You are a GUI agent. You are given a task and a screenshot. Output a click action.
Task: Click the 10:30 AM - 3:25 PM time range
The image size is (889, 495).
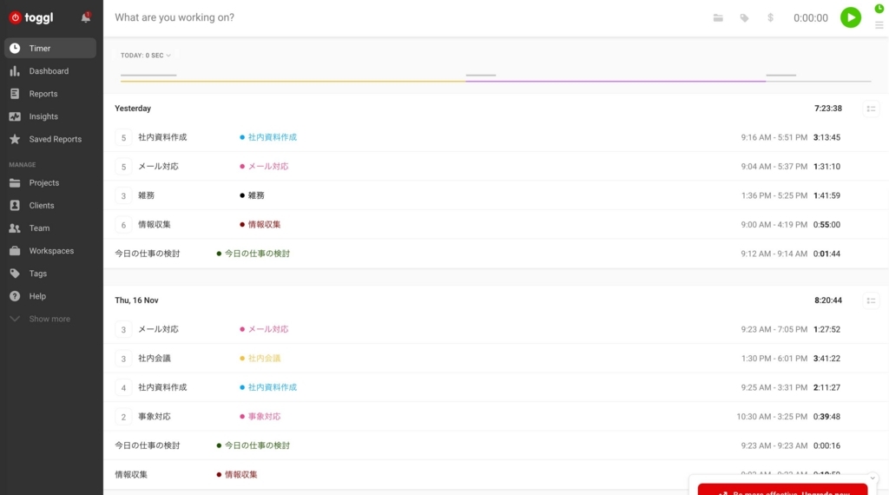point(772,416)
